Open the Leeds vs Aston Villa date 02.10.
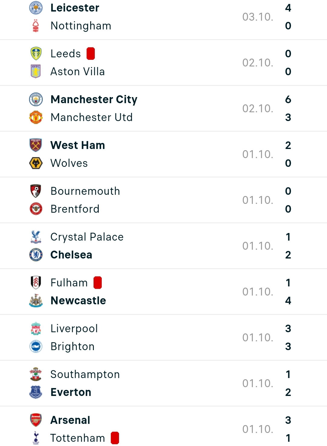 pos(258,63)
